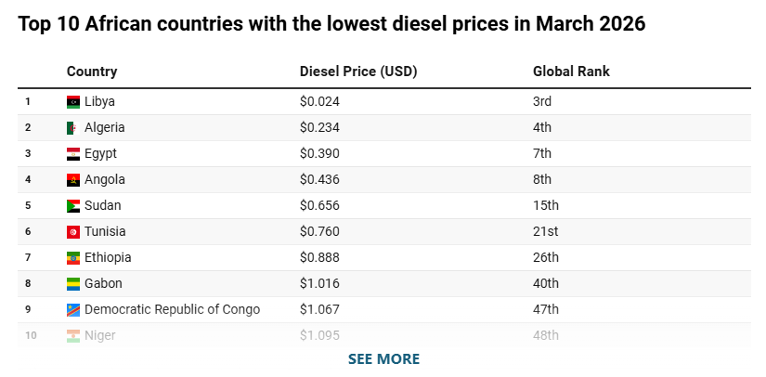The width and height of the screenshot is (766, 377).
Task: Click the Angola flag icon
Action: [x=73, y=179]
